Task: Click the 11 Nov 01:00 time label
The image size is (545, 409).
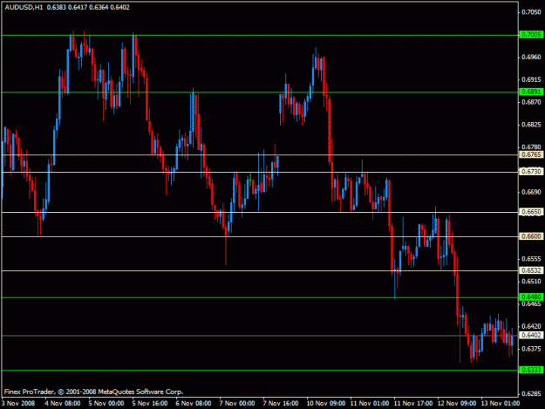Action: pyautogui.click(x=370, y=403)
